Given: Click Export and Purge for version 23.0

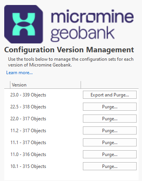Looking at the screenshot, I should tap(110, 95).
